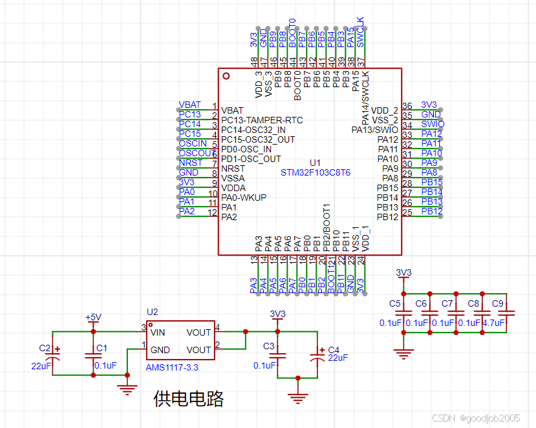
Task: Click the C8 designator label
Action: point(473,303)
